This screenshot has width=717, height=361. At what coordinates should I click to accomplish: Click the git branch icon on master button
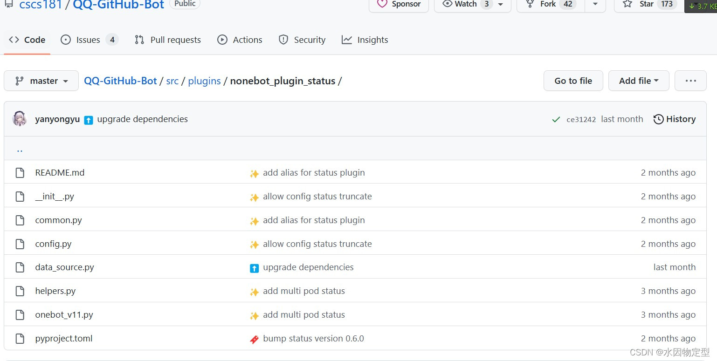click(x=19, y=81)
